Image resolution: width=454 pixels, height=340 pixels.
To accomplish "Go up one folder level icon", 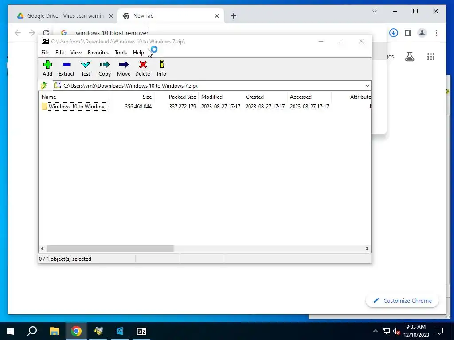I will click(x=44, y=85).
